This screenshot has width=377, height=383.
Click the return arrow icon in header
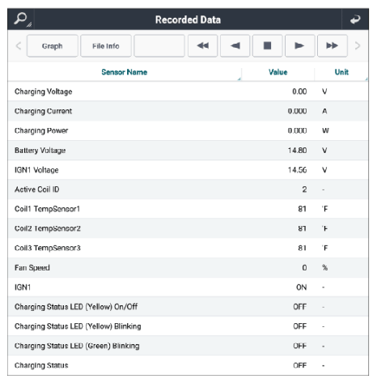click(x=355, y=19)
